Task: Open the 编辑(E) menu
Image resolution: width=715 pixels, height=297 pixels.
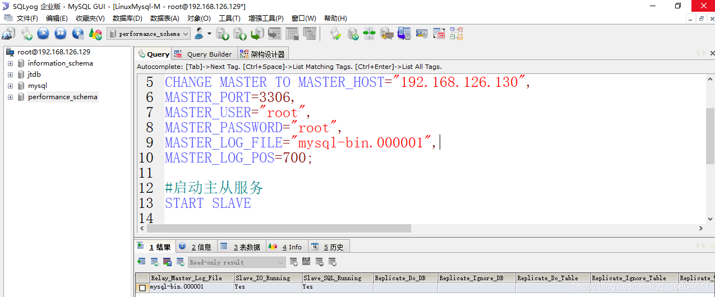Action: 57,18
